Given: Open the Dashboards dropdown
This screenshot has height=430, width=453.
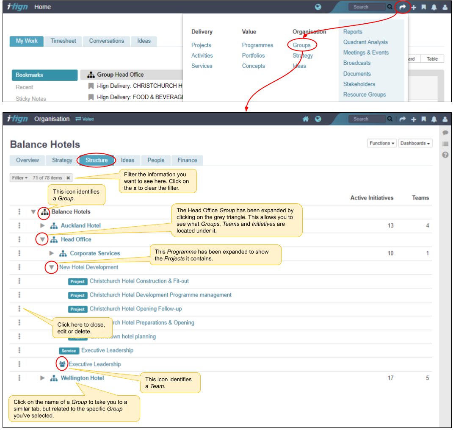Looking at the screenshot, I should [415, 143].
